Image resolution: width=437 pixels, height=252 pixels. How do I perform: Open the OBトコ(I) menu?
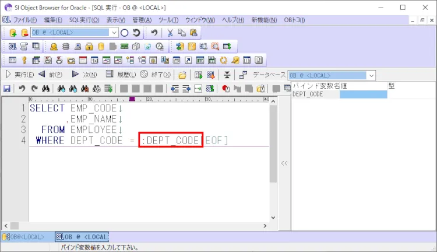point(294,20)
